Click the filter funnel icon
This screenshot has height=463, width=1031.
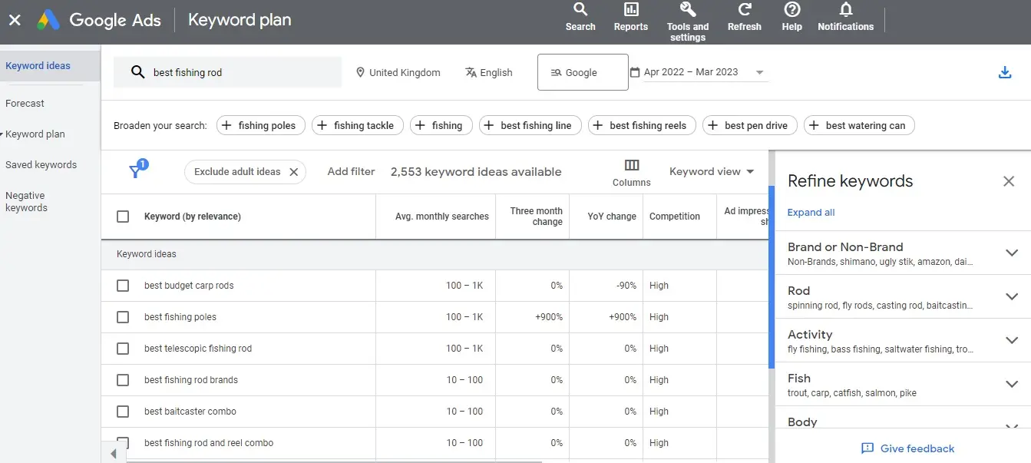pos(136,170)
